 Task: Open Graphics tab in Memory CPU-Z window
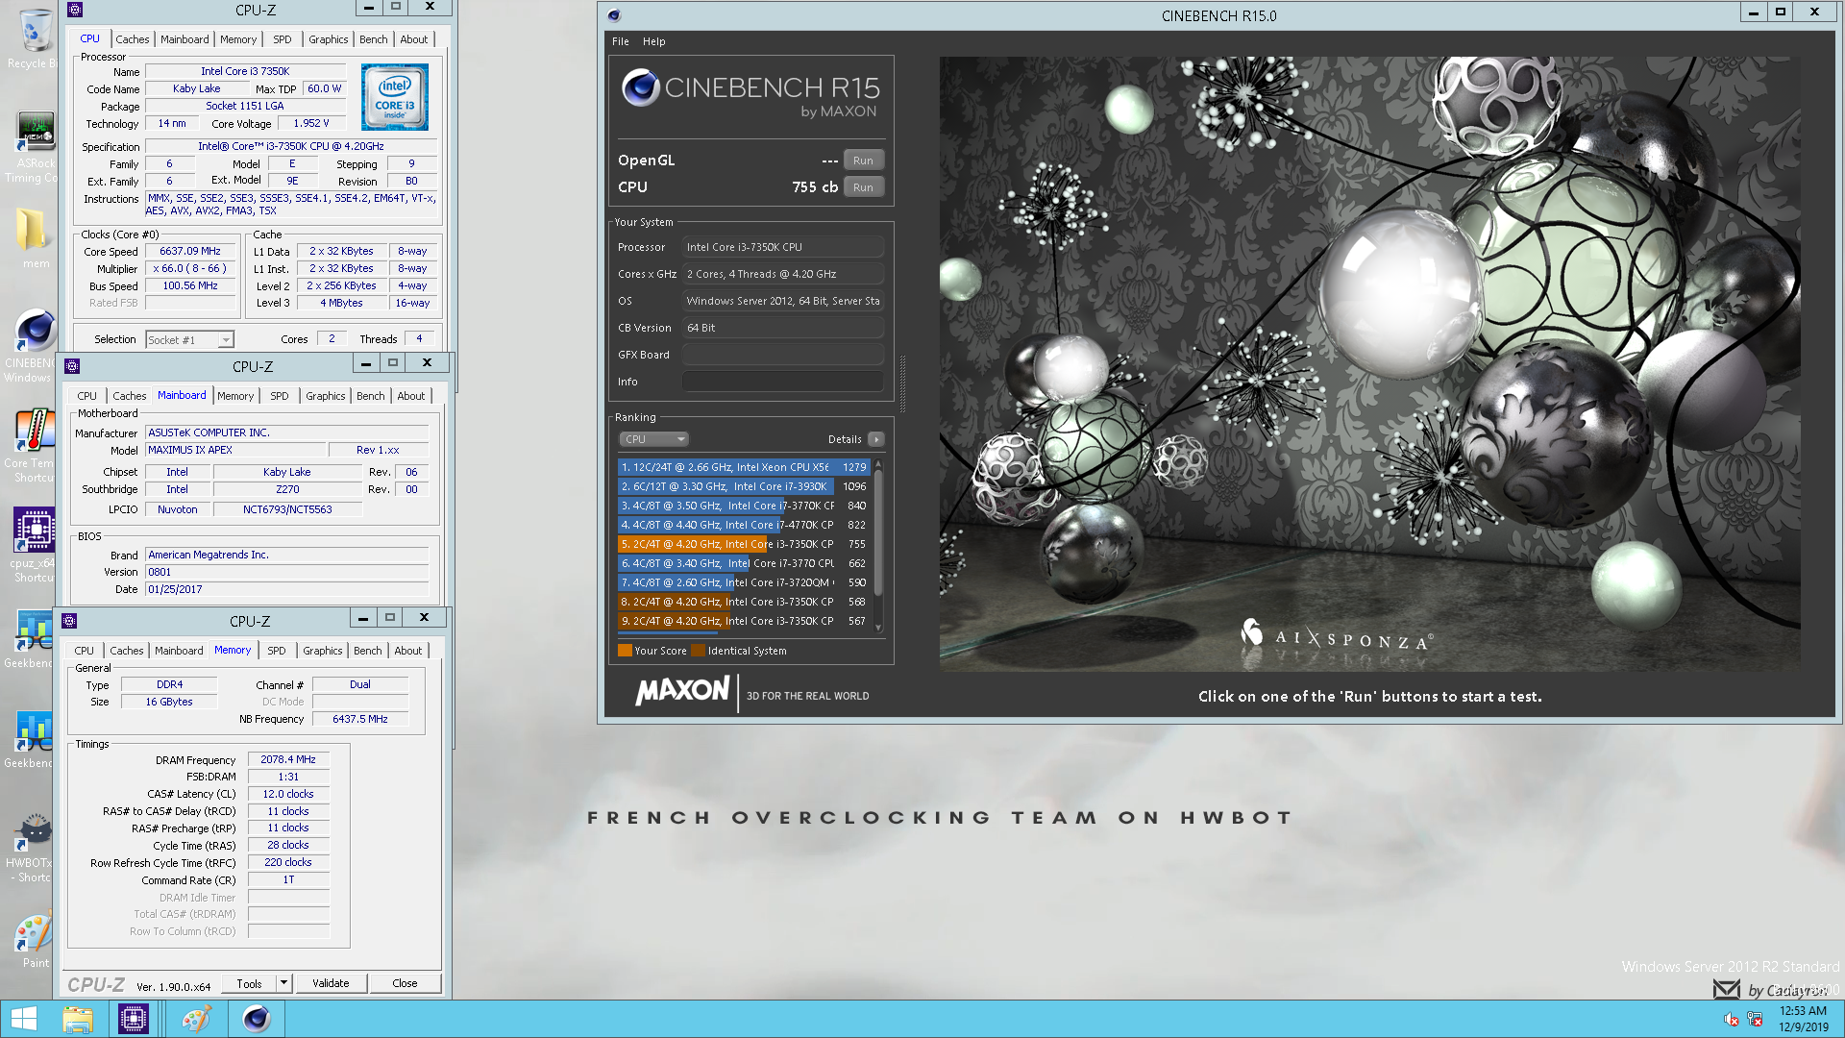click(322, 651)
